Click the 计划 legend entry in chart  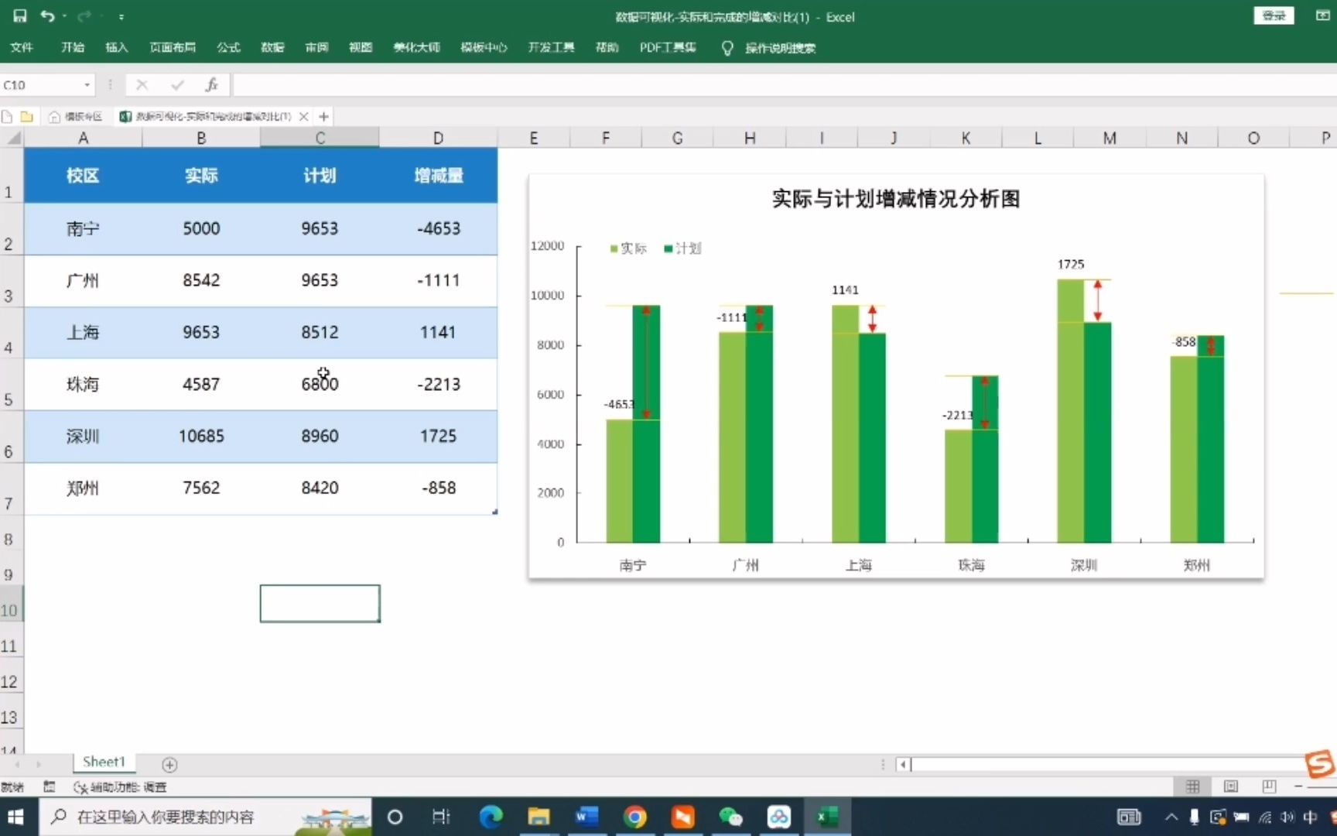pos(682,248)
